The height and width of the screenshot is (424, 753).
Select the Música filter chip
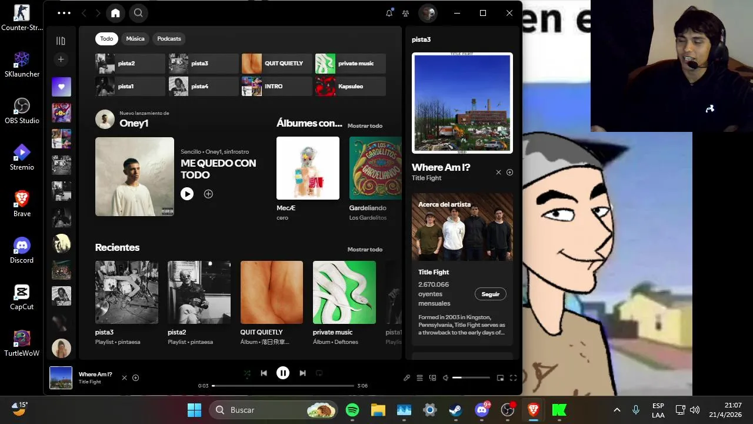(x=135, y=39)
